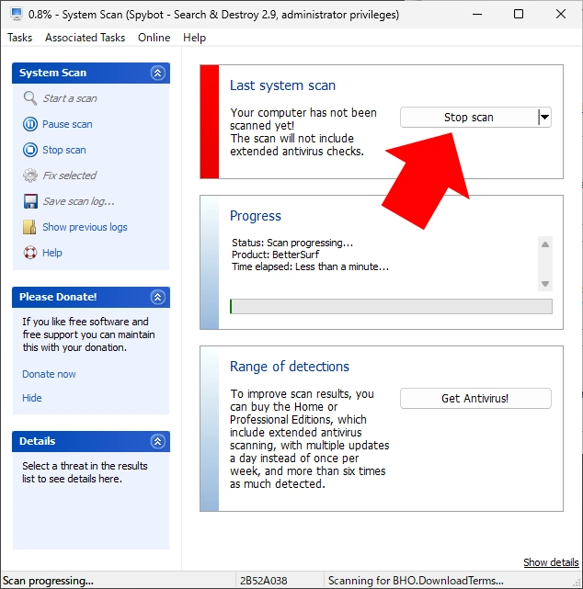Click 'Time elapsed: Less than a minute...' line

310,266
